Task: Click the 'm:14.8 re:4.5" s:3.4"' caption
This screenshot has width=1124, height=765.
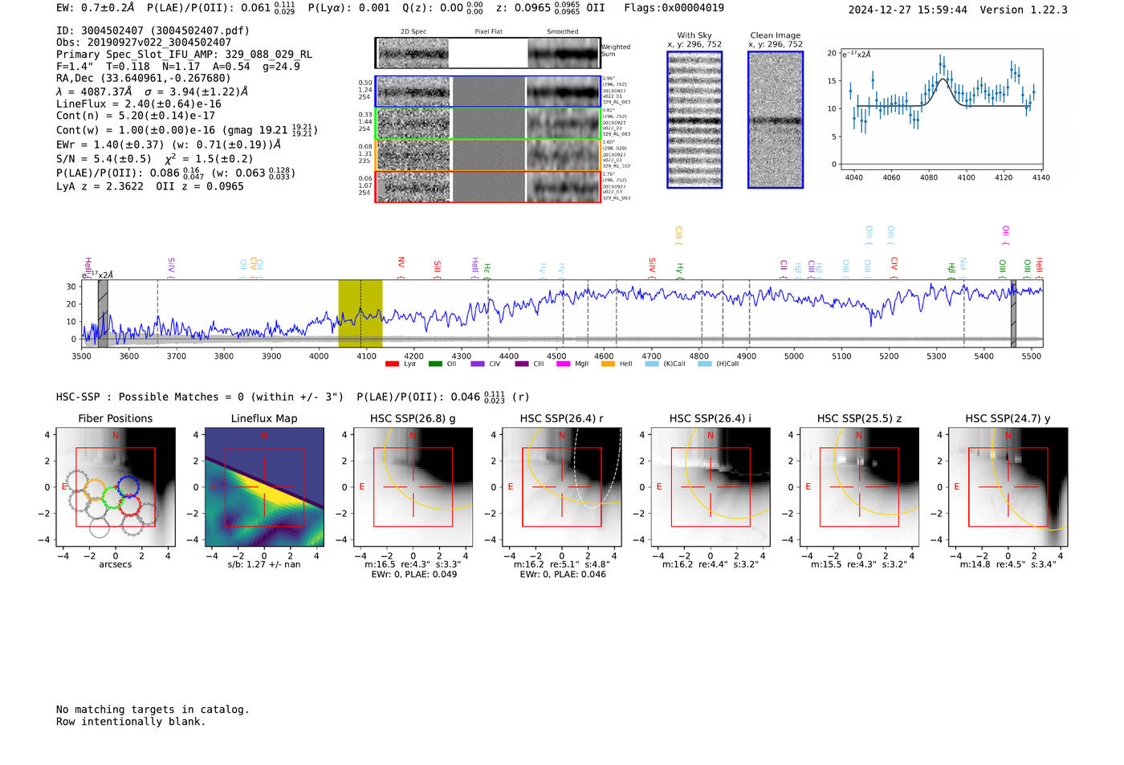Action: [x=1008, y=565]
